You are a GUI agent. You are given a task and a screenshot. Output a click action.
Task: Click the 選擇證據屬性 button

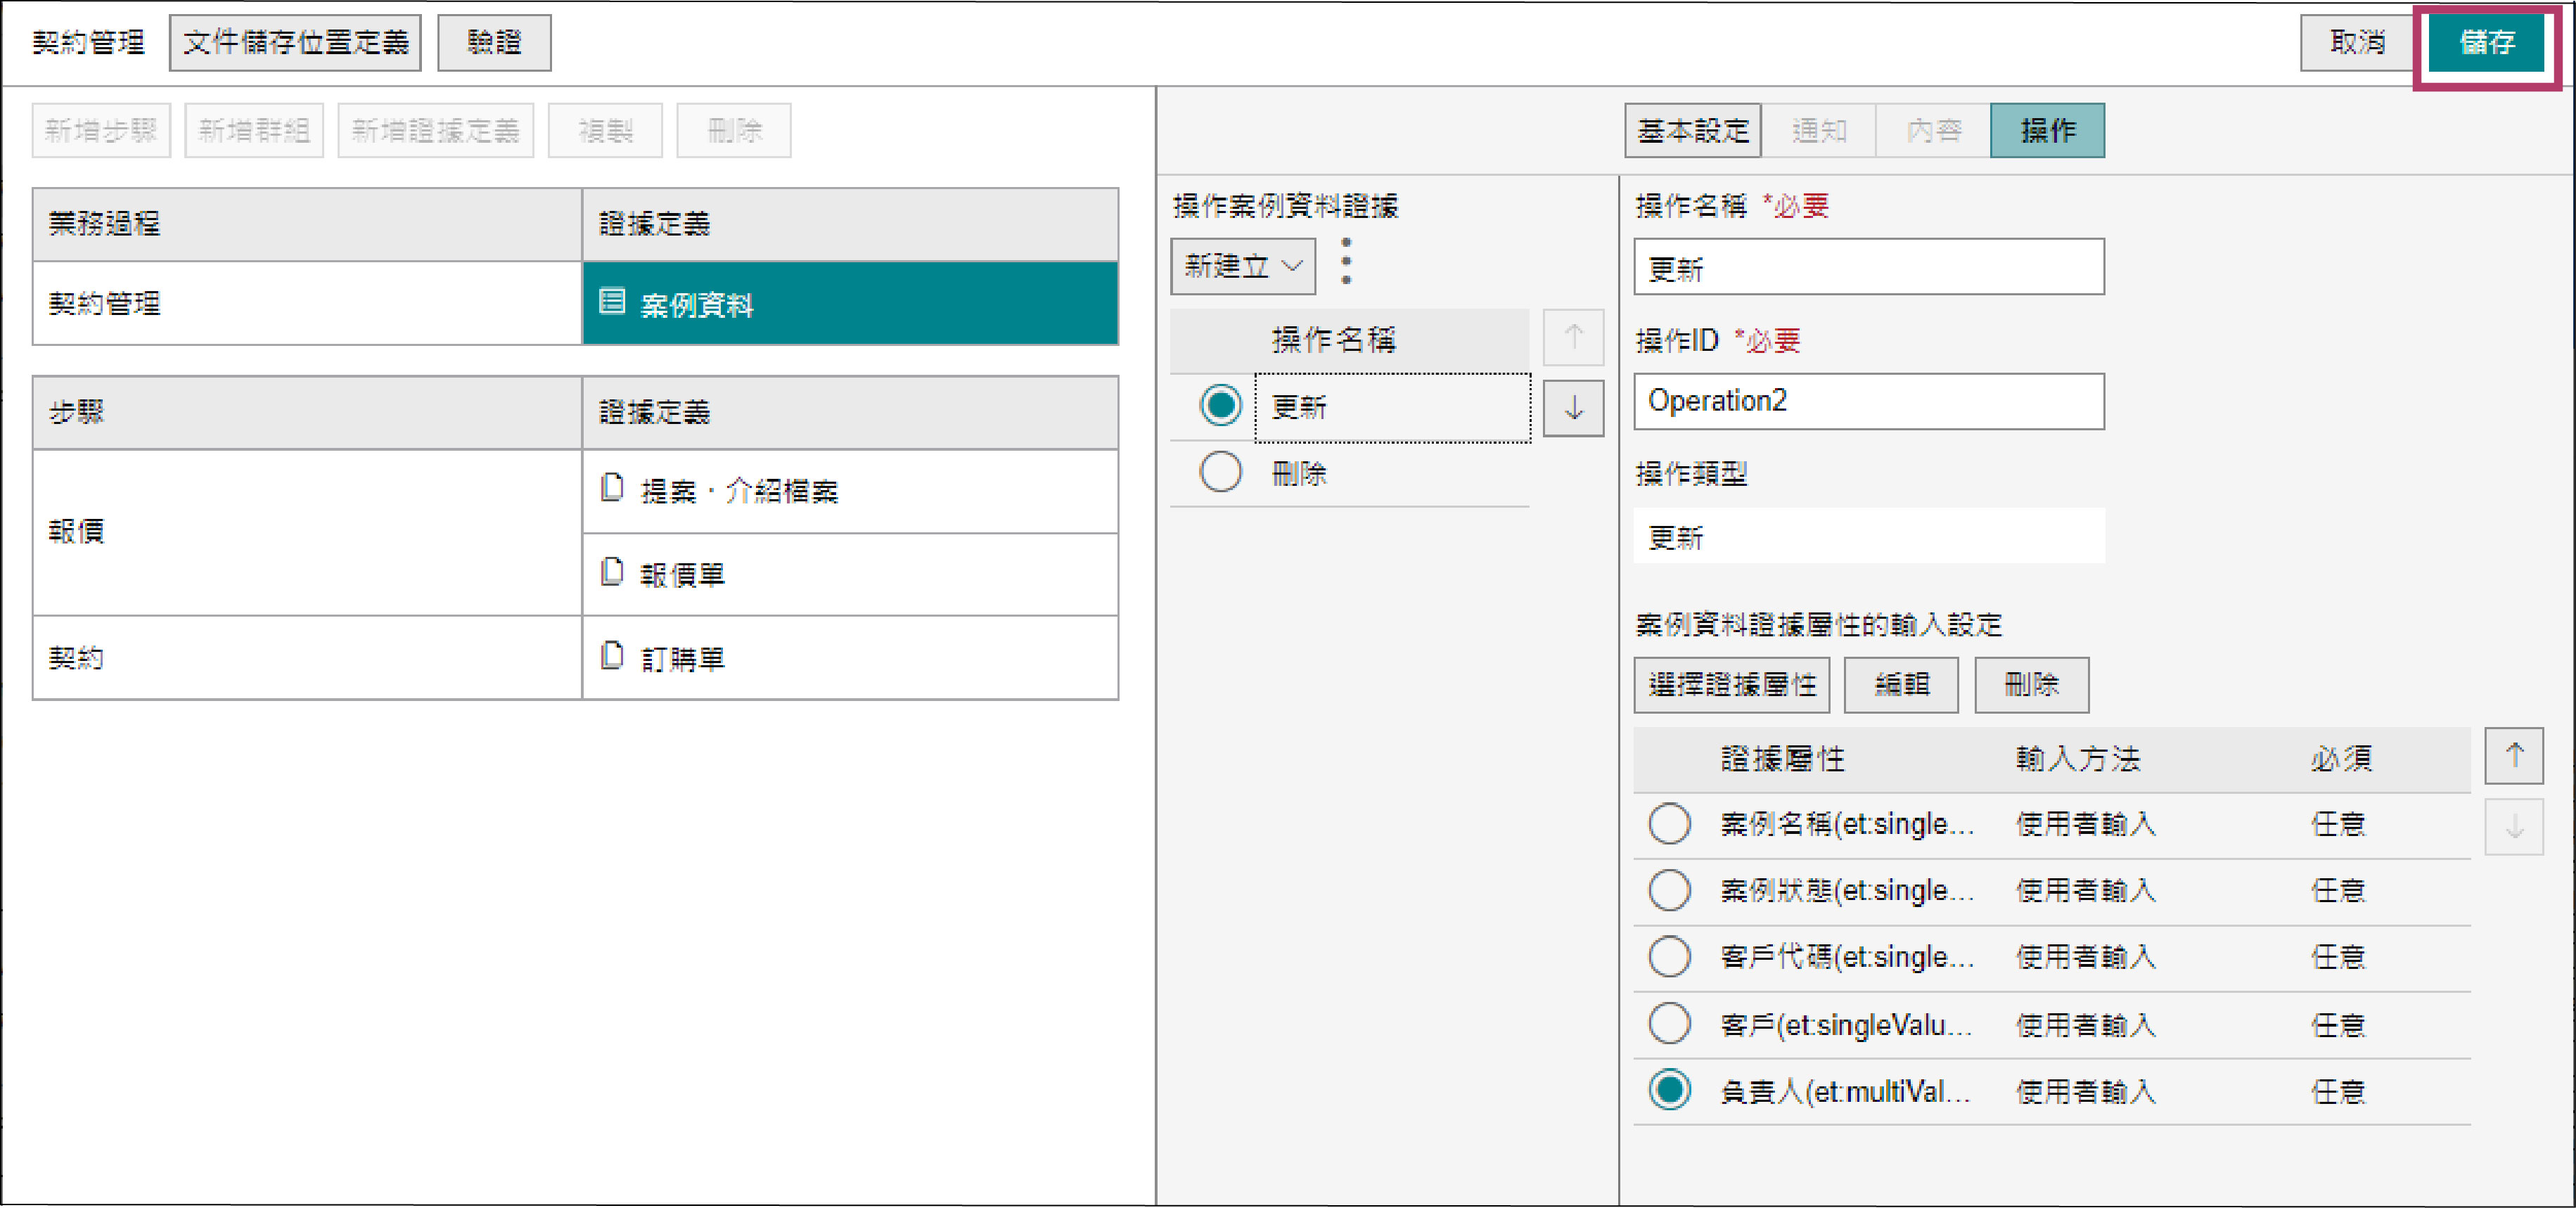tap(1731, 685)
